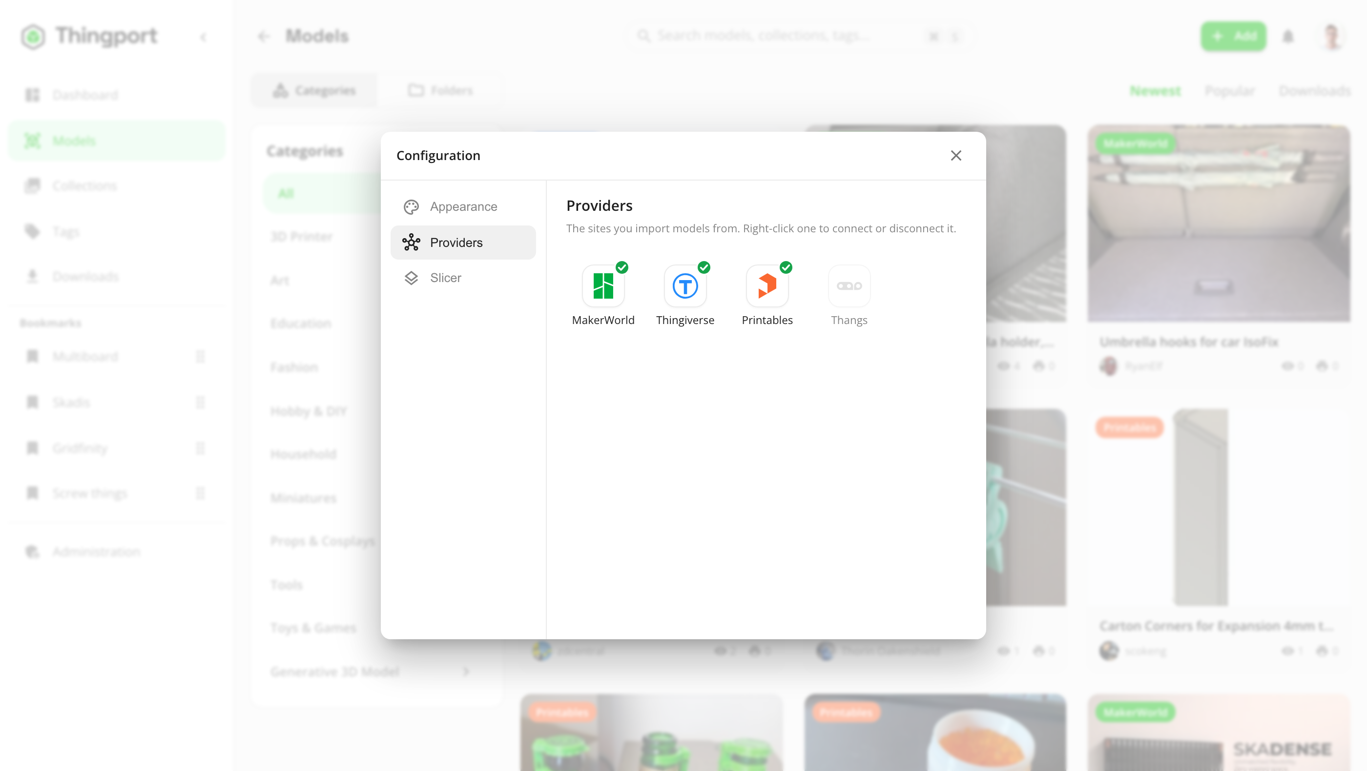Click the notifications bell icon
This screenshot has width=1367, height=771.
[x=1288, y=37]
